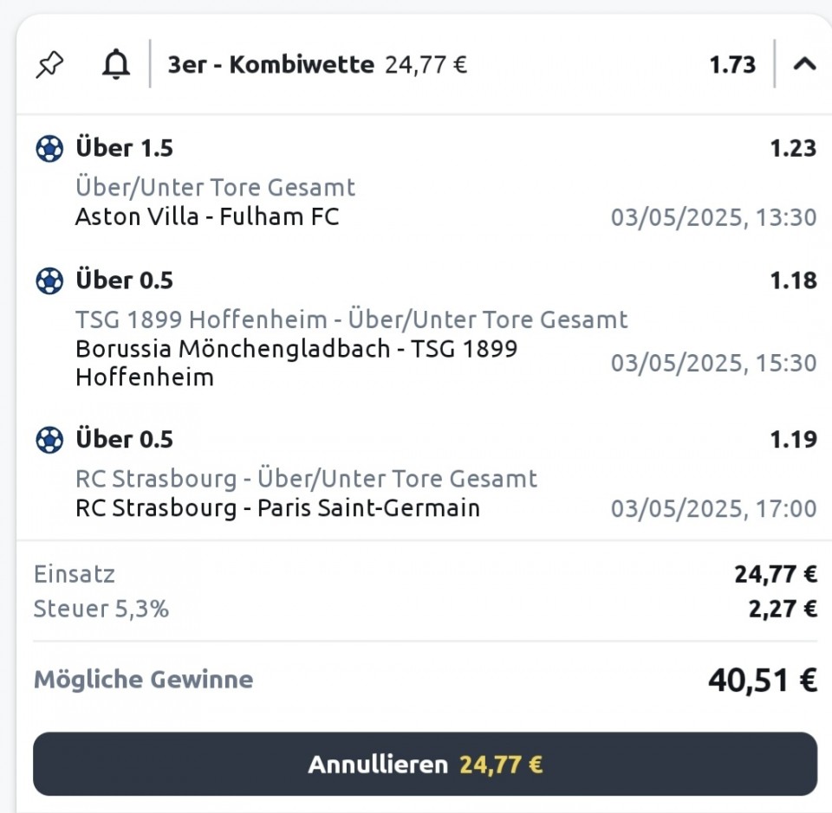The image size is (832, 813).
Task: Select the 3er - Kombiwette header title
Action: (x=270, y=65)
